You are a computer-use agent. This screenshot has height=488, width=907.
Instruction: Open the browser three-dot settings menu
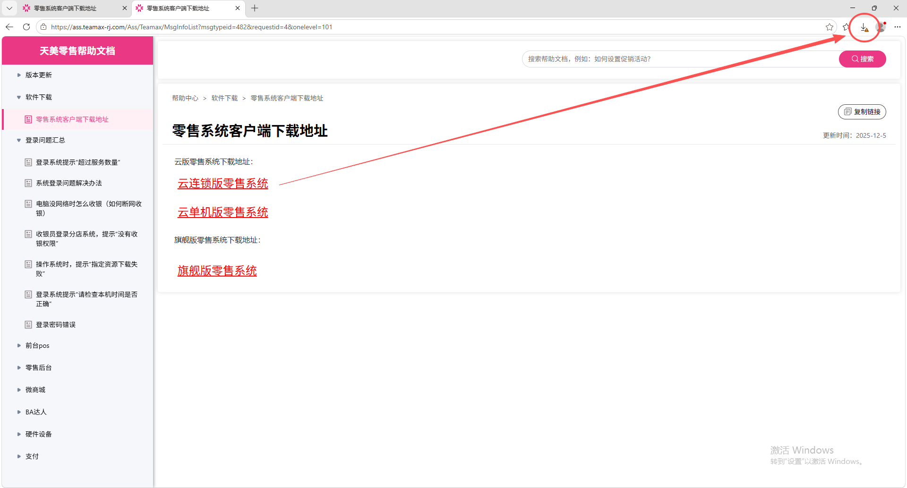(898, 27)
